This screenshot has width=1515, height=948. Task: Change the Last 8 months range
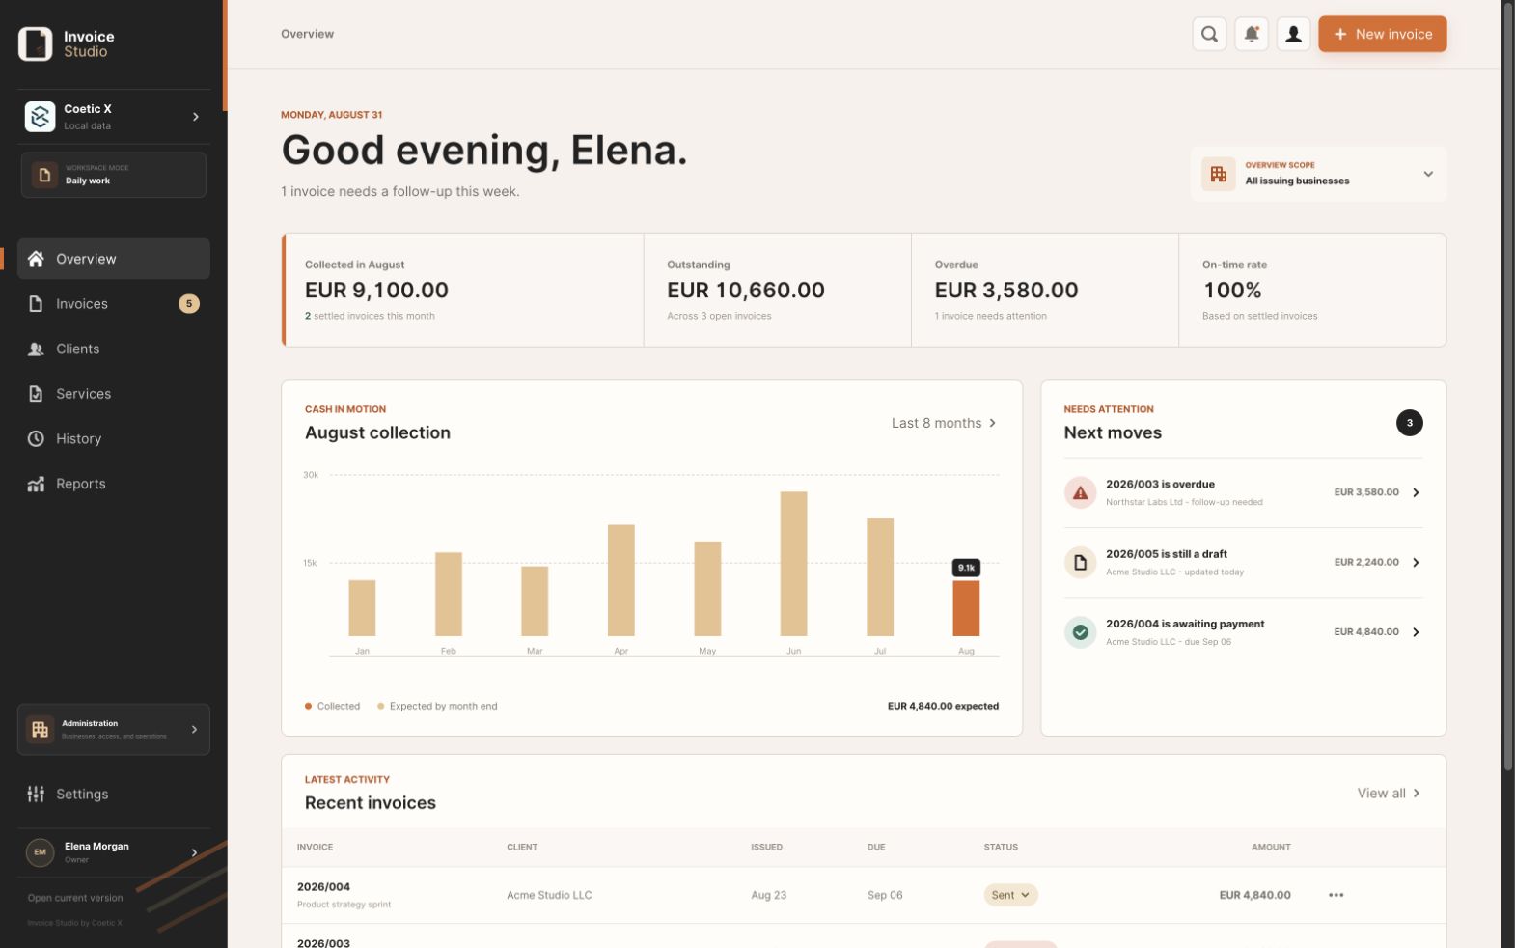point(944,423)
